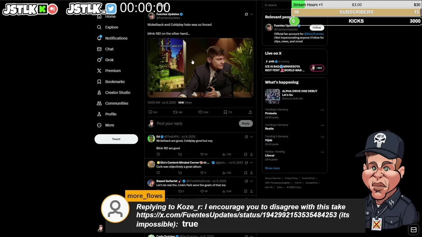Open Terms of Service footer link
This screenshot has width=422, height=237.
[x=273, y=178]
